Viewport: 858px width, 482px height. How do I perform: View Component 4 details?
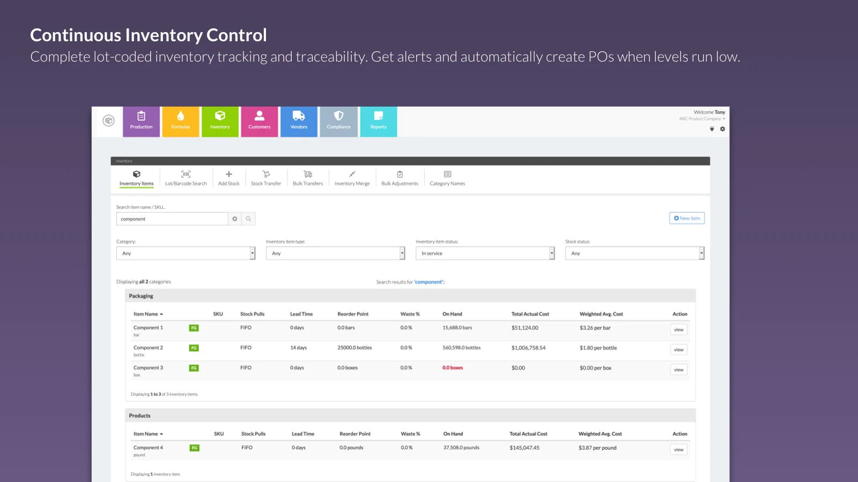679,450
